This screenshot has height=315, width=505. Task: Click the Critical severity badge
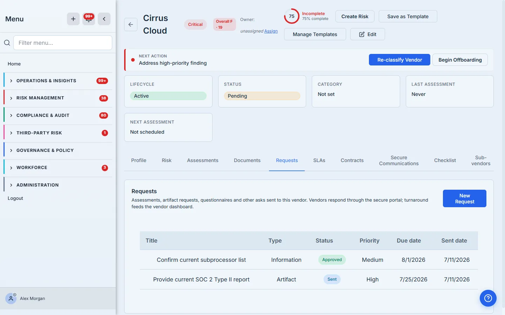point(195,24)
